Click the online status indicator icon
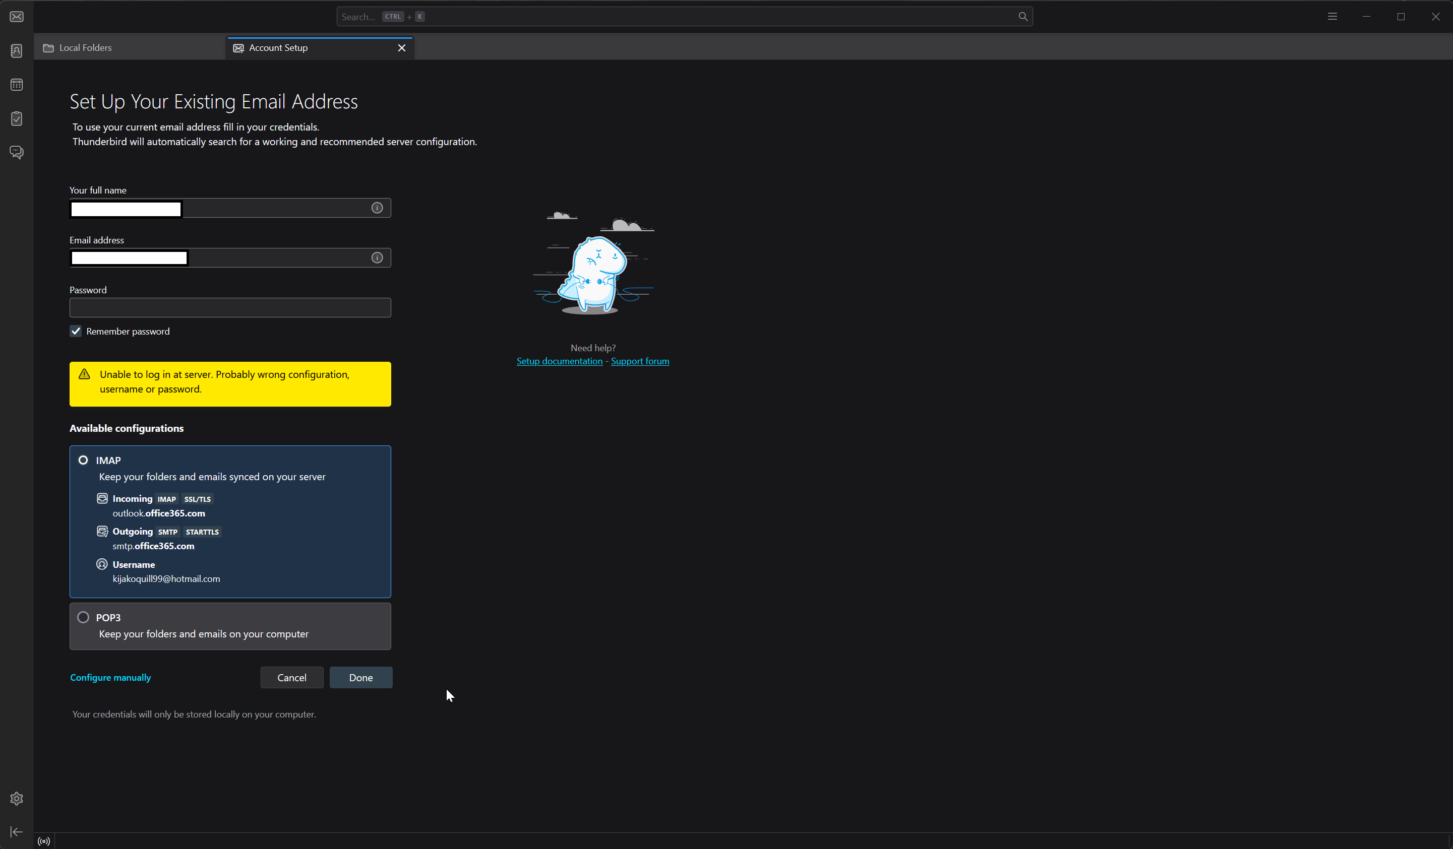Viewport: 1453px width, 849px height. tap(44, 841)
